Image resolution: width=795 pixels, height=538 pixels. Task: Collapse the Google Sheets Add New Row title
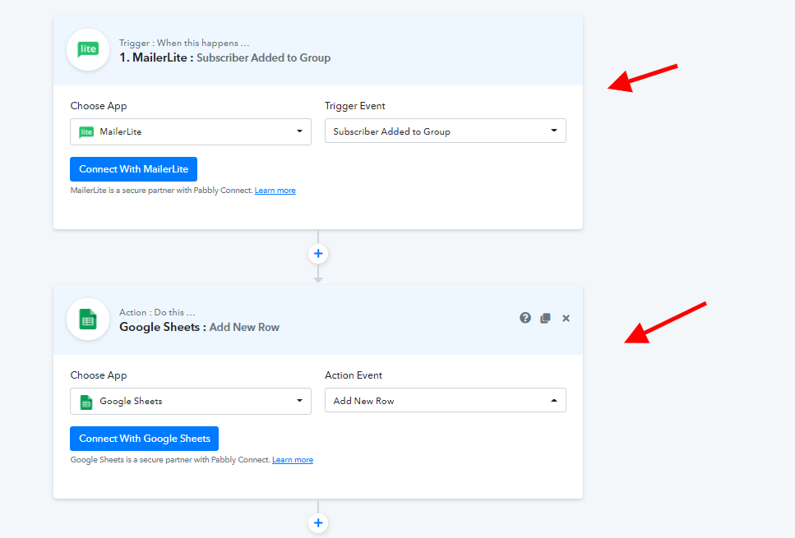[x=199, y=327]
